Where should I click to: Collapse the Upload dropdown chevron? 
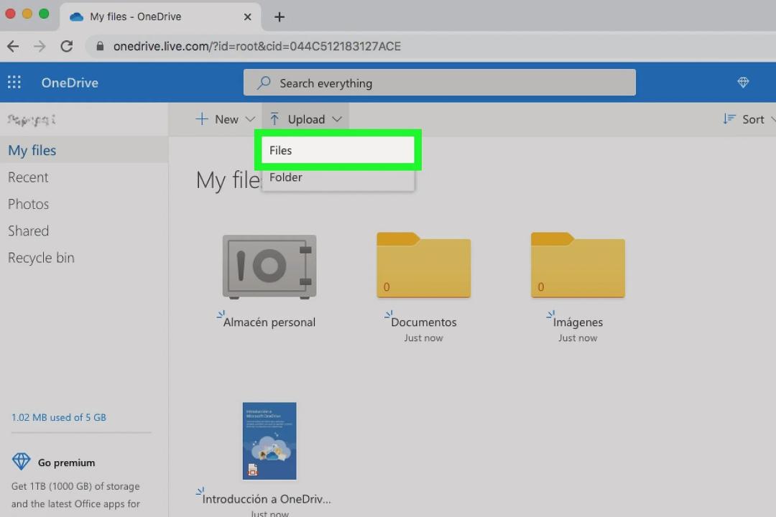[x=337, y=119]
